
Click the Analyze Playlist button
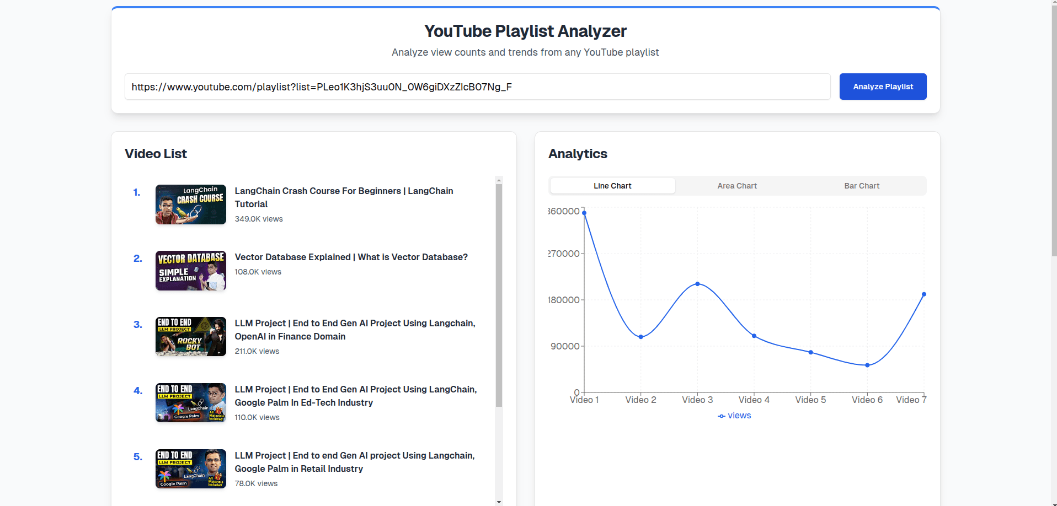click(x=883, y=87)
